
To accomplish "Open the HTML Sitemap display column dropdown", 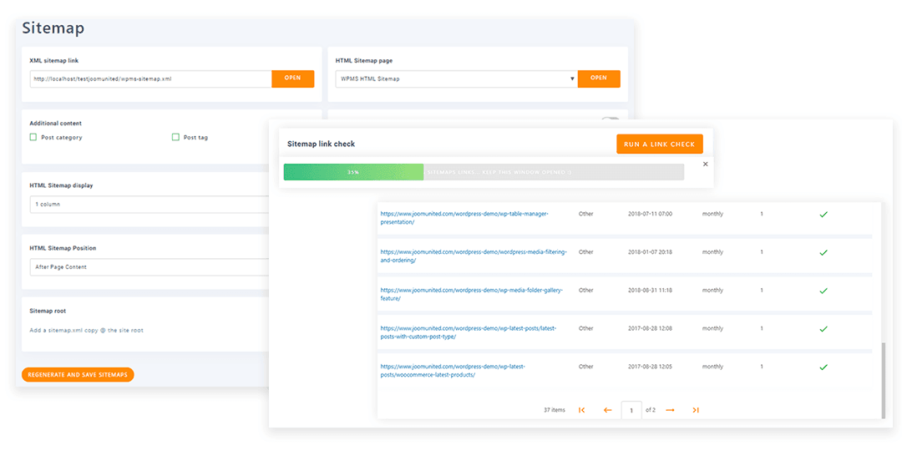I will 150,205.
